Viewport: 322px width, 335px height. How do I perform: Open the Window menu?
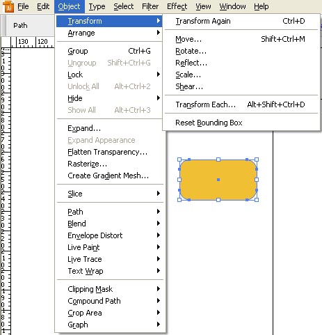(232, 6)
